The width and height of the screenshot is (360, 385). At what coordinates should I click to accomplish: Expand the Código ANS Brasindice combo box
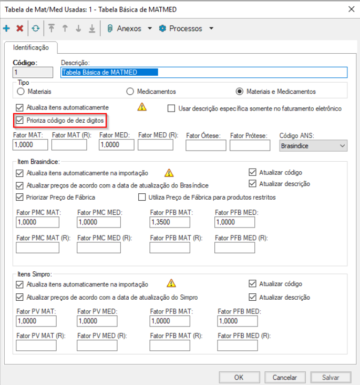tap(342, 146)
